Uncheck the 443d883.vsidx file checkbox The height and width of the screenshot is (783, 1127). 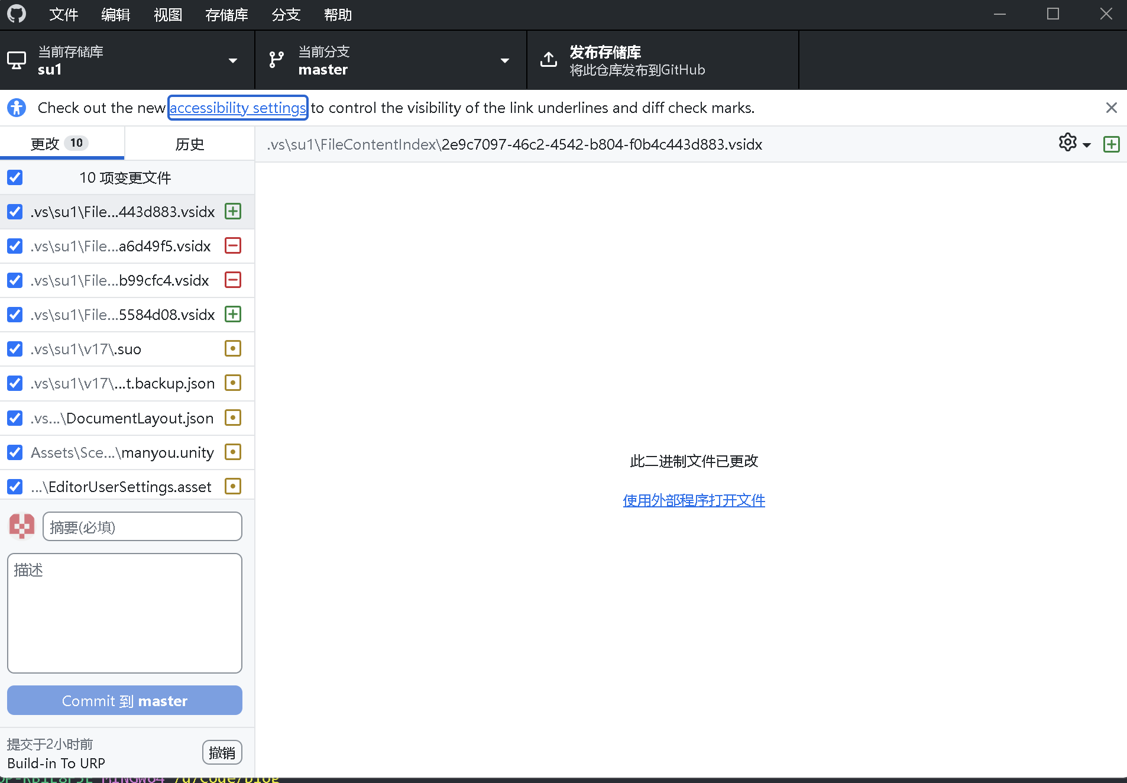[15, 212]
